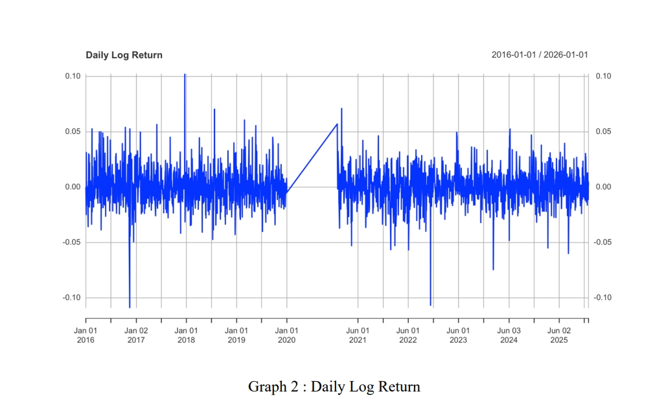Click the 'Jun 03 2024' x-axis label
This screenshot has height=409, width=664.
tap(509, 335)
